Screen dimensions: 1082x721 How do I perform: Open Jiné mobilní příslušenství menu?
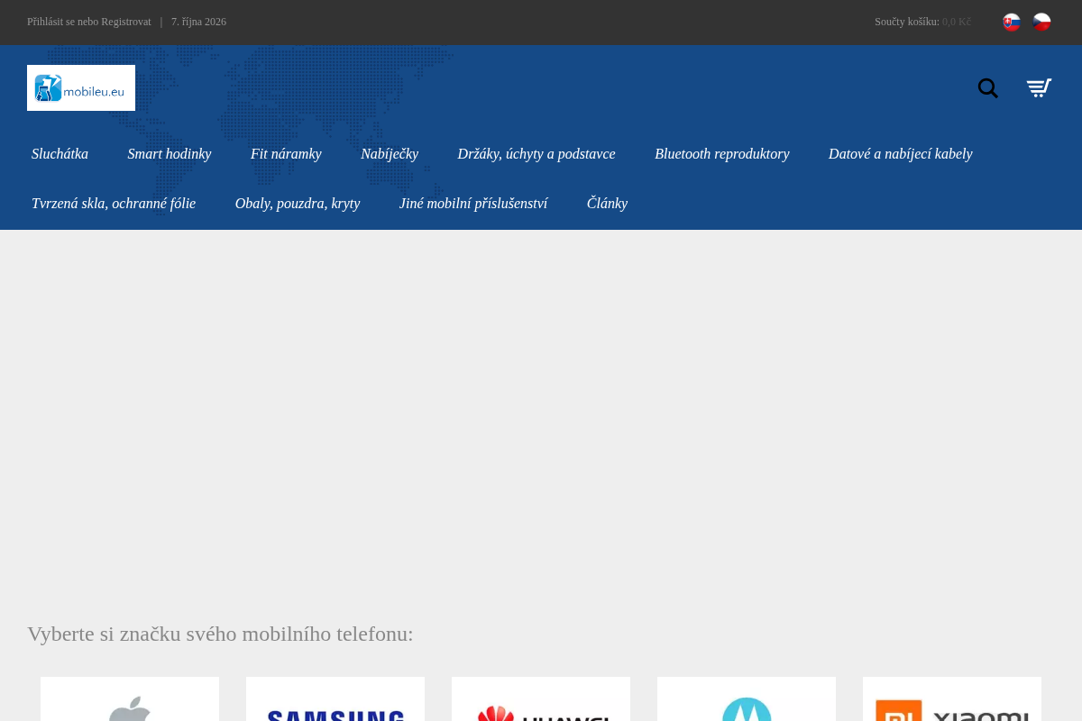(473, 204)
